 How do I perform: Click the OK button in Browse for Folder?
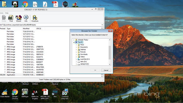[95, 70]
